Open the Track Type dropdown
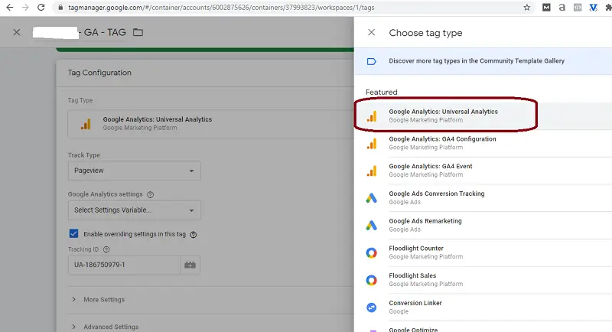 (x=134, y=171)
